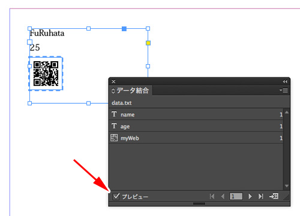Close the データ結合 panel
This screenshot has height=216, width=300.
pos(113,82)
